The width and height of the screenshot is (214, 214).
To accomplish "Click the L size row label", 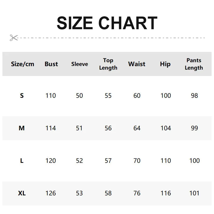I will click(x=22, y=161).
